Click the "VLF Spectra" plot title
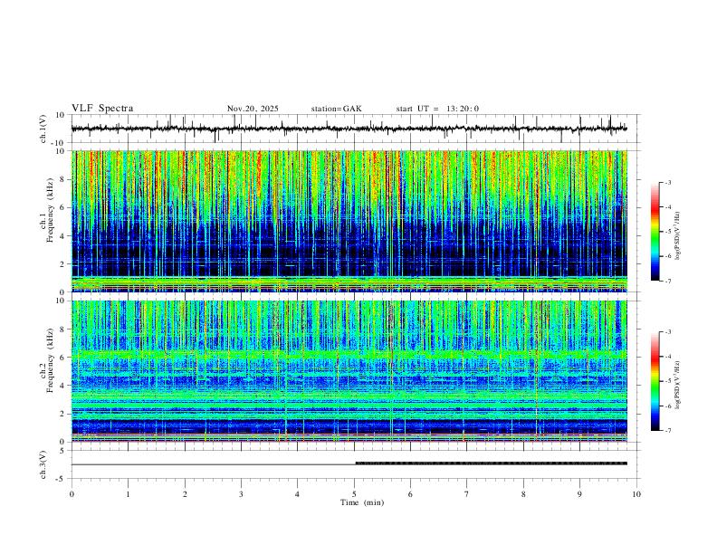 click(x=102, y=109)
